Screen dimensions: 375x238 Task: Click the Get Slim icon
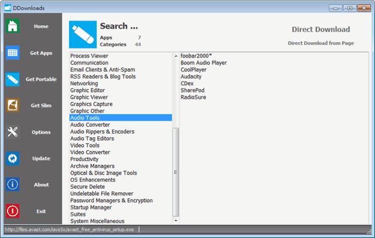coord(13,106)
